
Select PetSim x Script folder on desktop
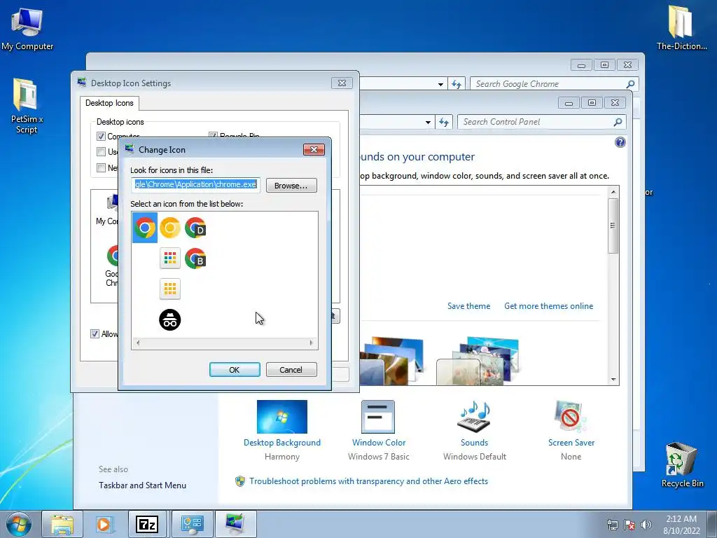click(27, 106)
